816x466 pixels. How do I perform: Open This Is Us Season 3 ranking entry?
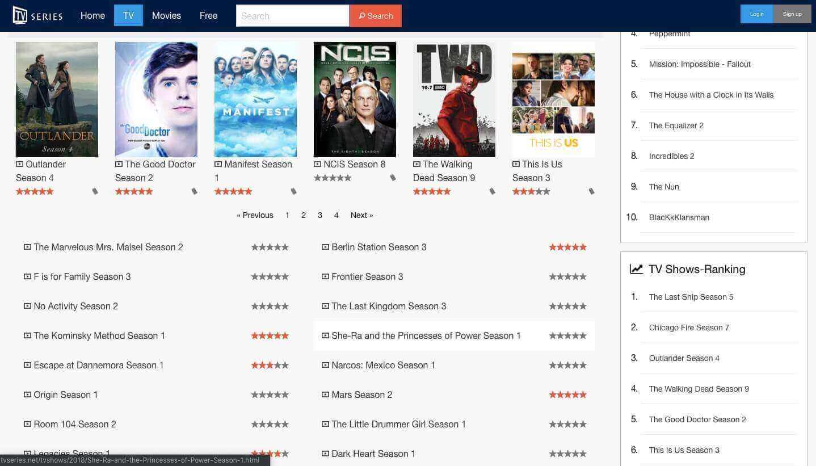coord(684,450)
